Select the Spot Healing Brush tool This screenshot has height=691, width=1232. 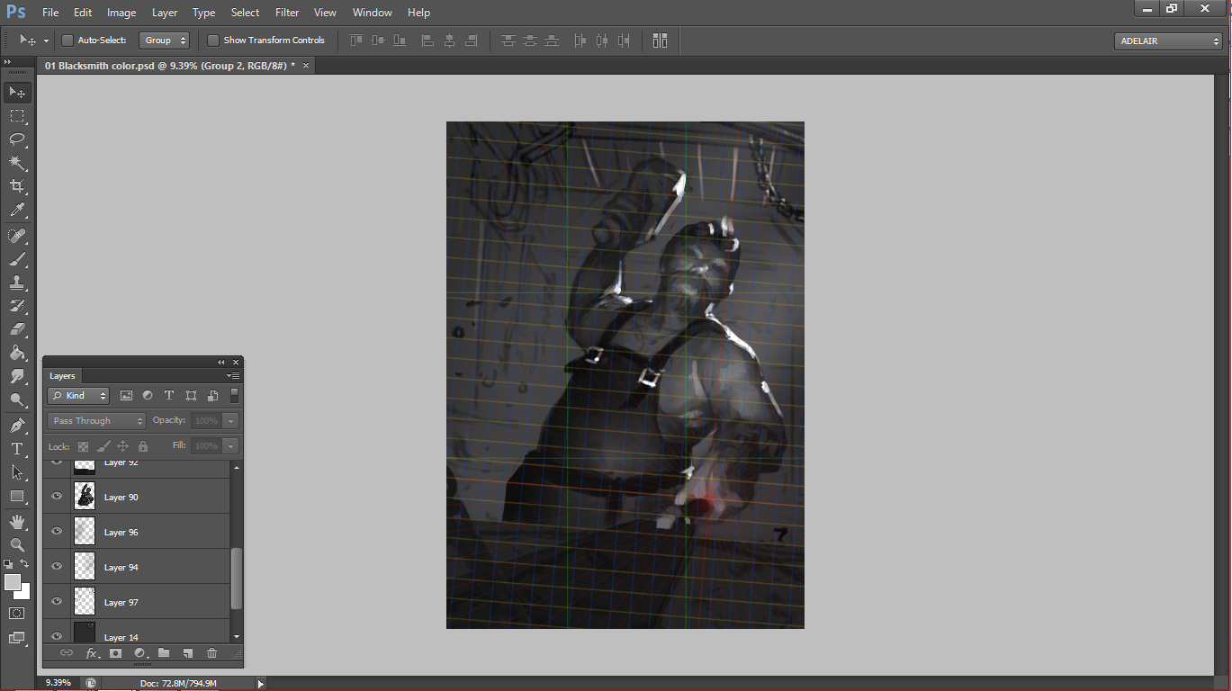(17, 236)
